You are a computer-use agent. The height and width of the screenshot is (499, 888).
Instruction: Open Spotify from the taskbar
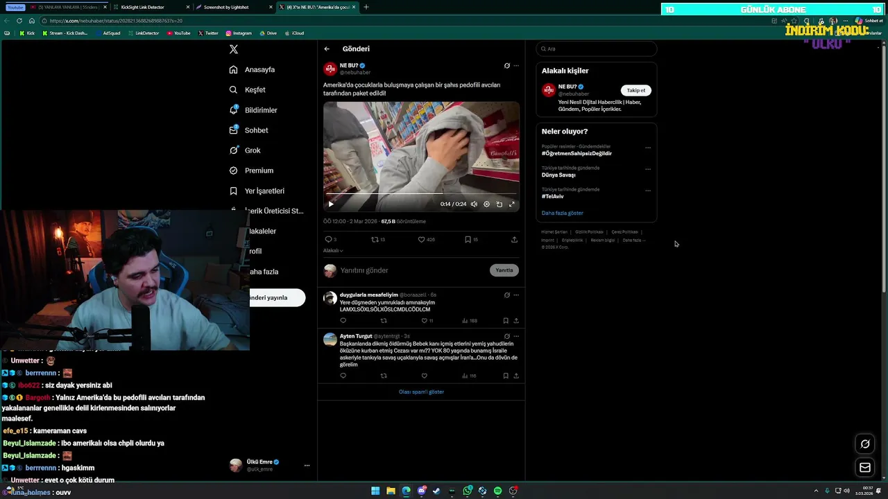(x=498, y=491)
